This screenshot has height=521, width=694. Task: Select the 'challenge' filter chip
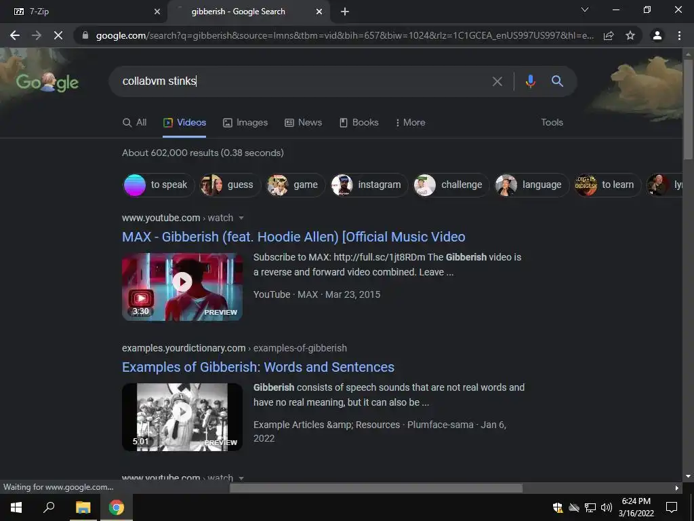coord(451,185)
